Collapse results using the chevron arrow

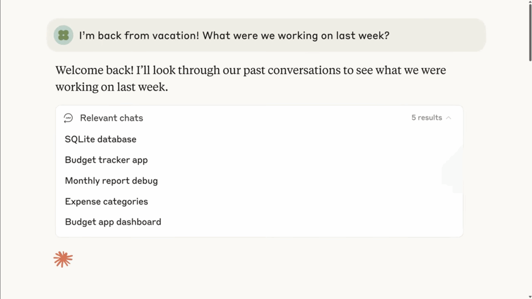coord(449,118)
